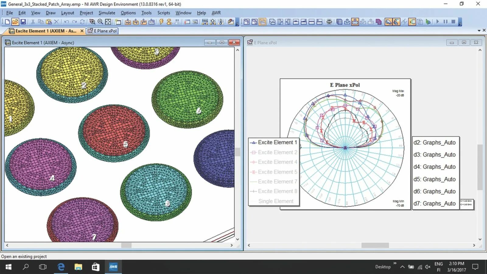Image resolution: width=487 pixels, height=274 pixels.
Task: Start the animation with the Play button
Action: point(438,22)
